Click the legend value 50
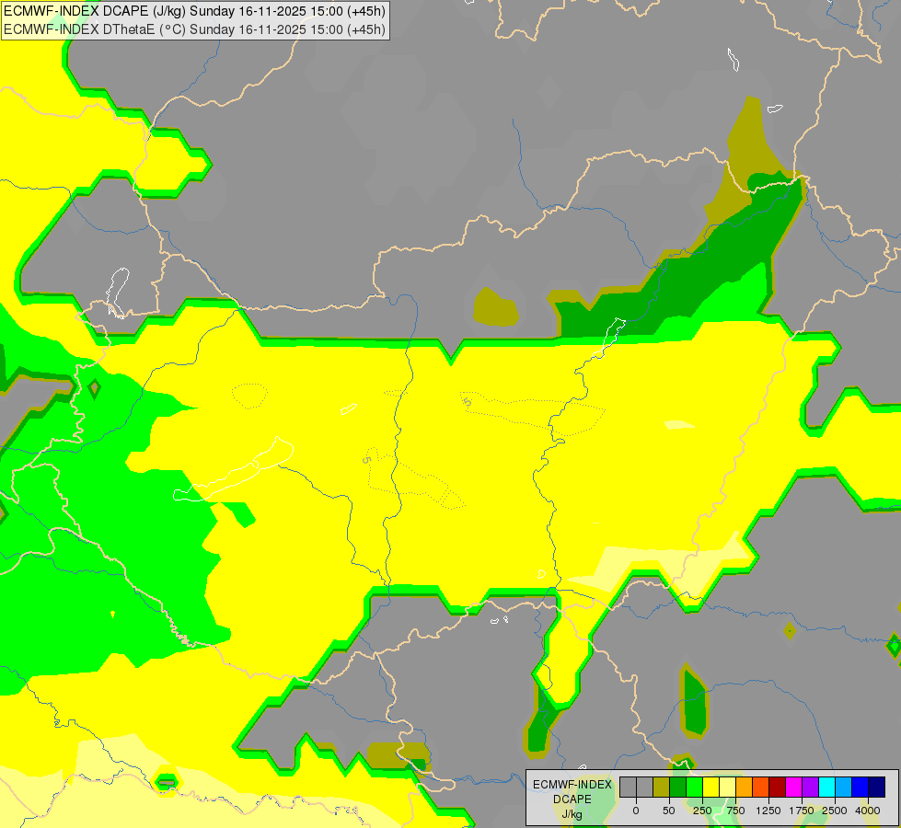The height and width of the screenshot is (828, 901). coord(669,811)
